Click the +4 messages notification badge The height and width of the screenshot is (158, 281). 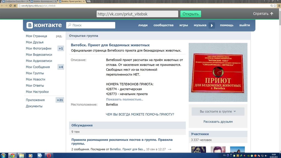(x=61, y=67)
